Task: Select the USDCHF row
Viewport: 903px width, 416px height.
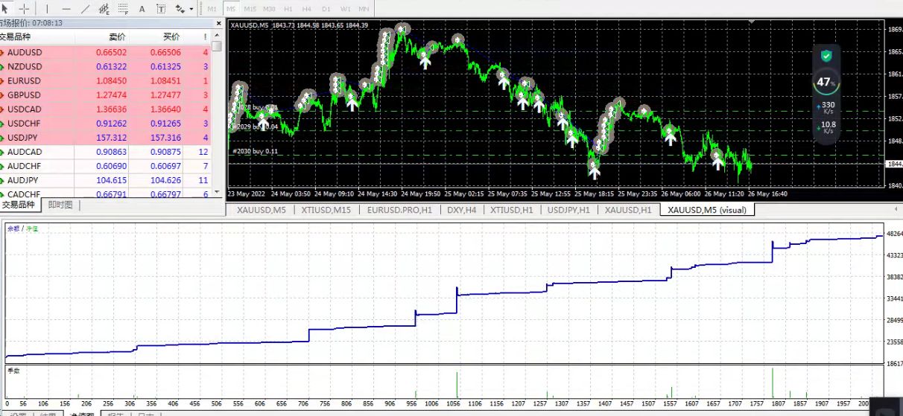Action: click(x=105, y=123)
